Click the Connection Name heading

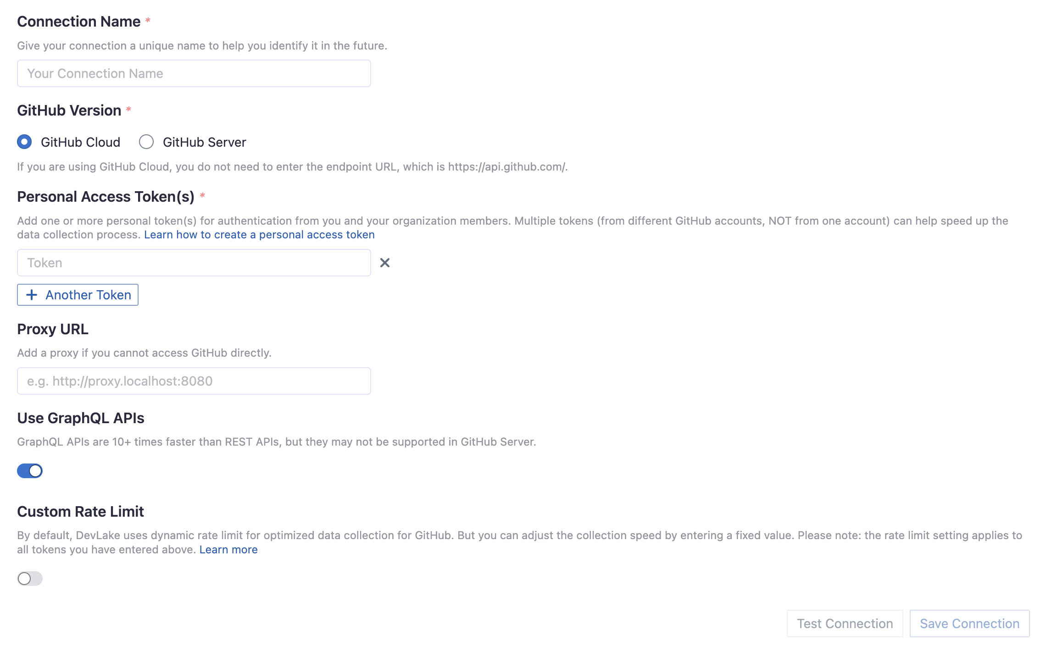coord(79,22)
